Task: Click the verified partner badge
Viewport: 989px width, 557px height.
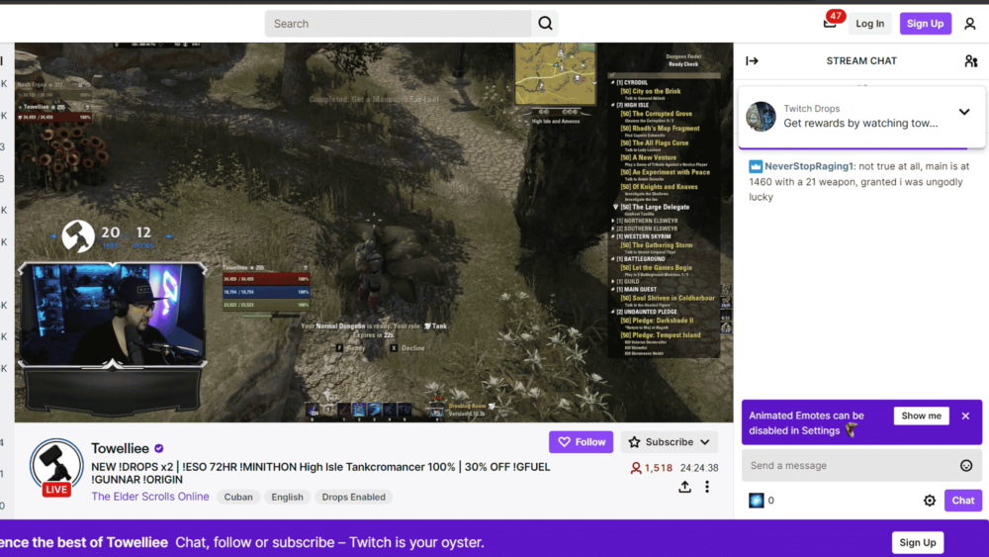Action: pos(159,448)
